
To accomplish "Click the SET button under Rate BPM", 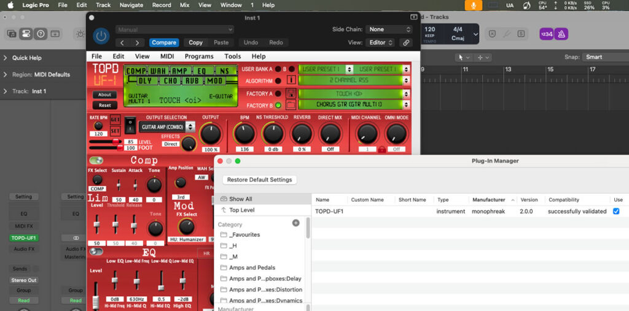I will pyautogui.click(x=115, y=130).
